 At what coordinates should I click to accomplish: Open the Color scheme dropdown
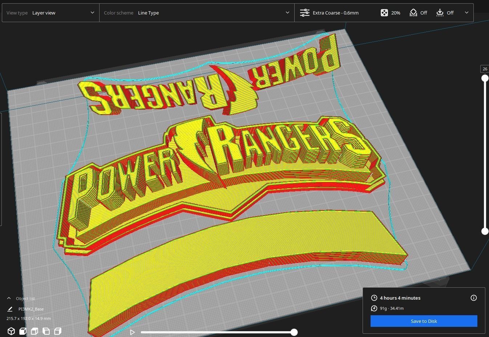click(x=197, y=13)
